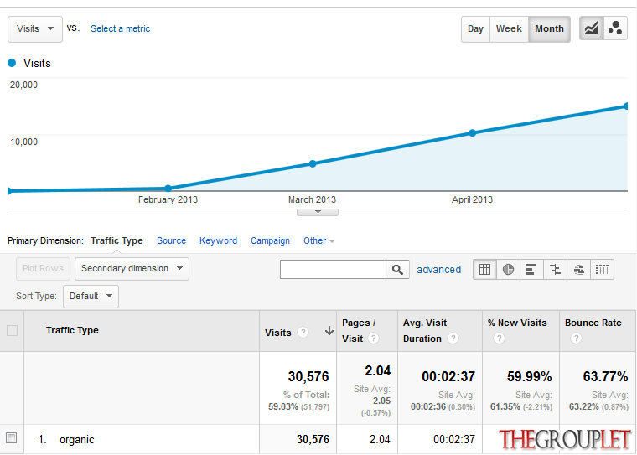Select the Comparison view icon

click(555, 269)
